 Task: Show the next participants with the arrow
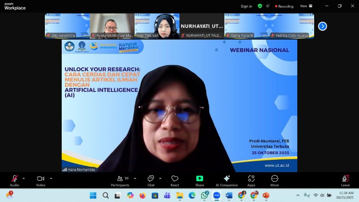pyautogui.click(x=323, y=26)
